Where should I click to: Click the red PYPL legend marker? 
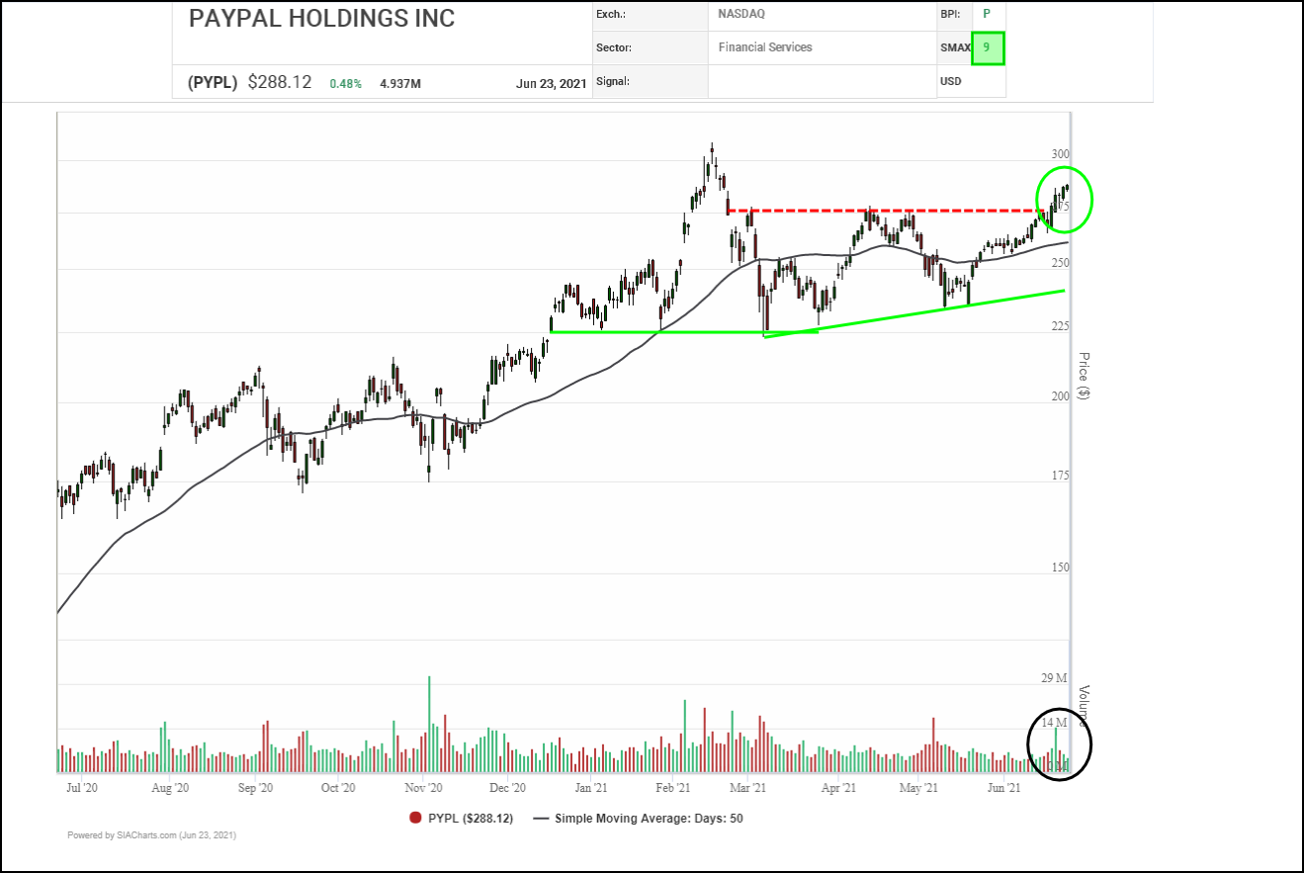click(x=415, y=818)
